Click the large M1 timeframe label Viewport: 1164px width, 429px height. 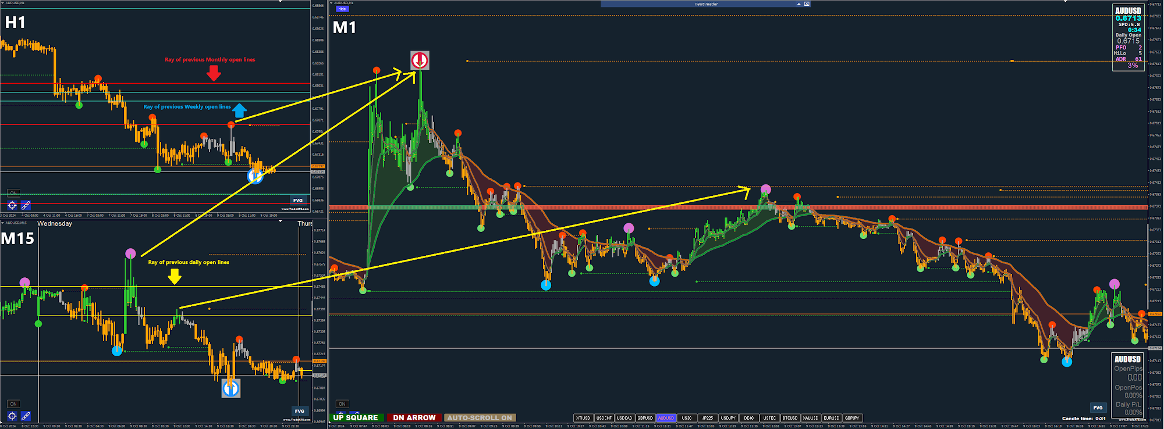point(344,27)
